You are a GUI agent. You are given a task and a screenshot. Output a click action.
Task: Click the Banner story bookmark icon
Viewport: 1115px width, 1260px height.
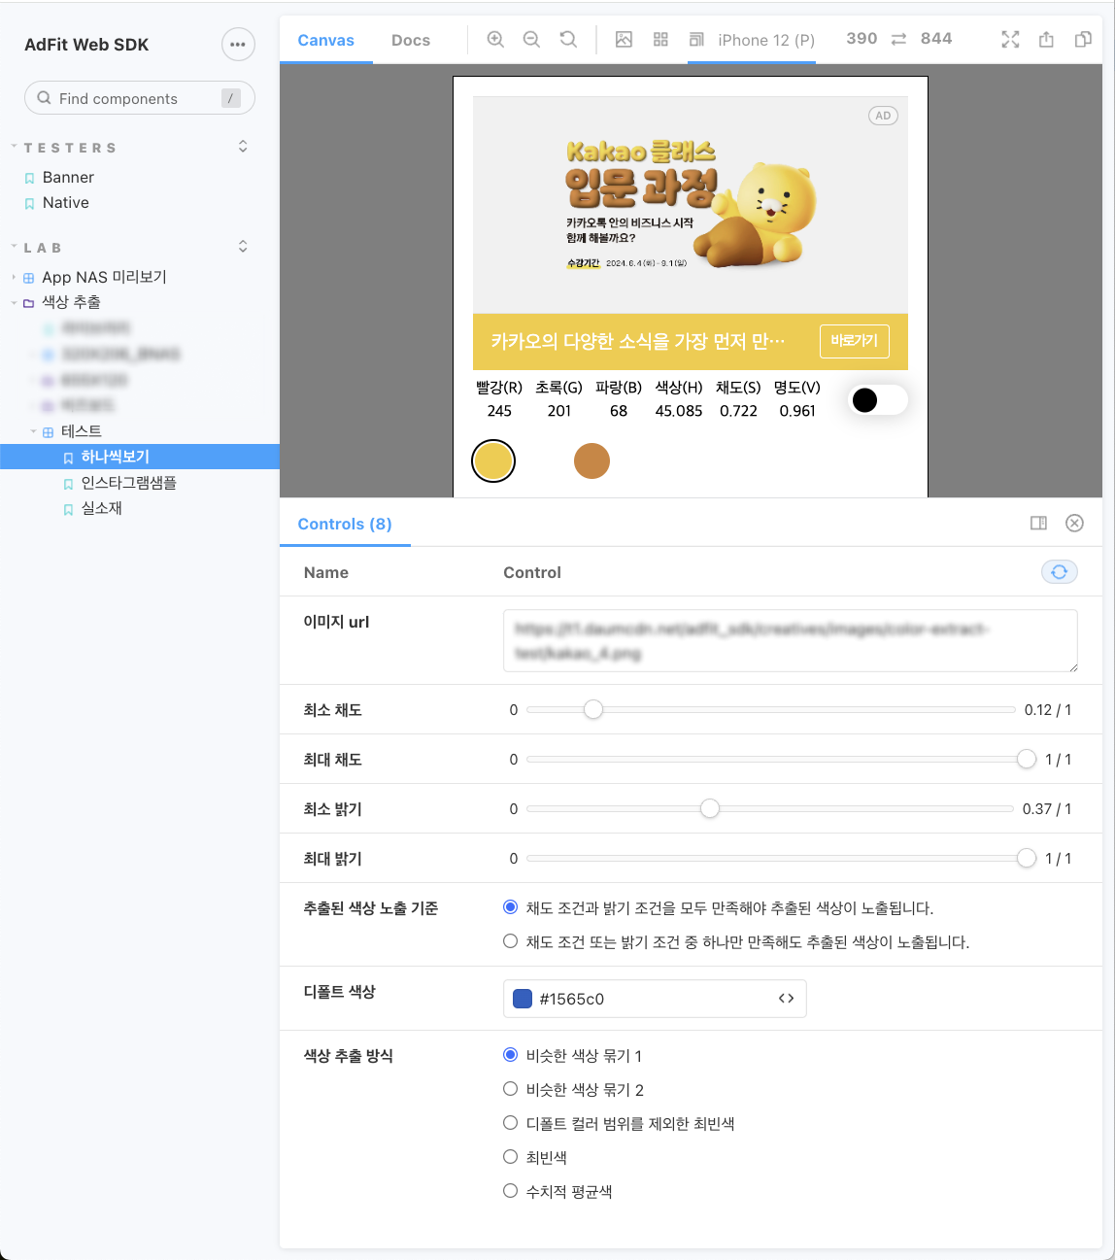29,178
